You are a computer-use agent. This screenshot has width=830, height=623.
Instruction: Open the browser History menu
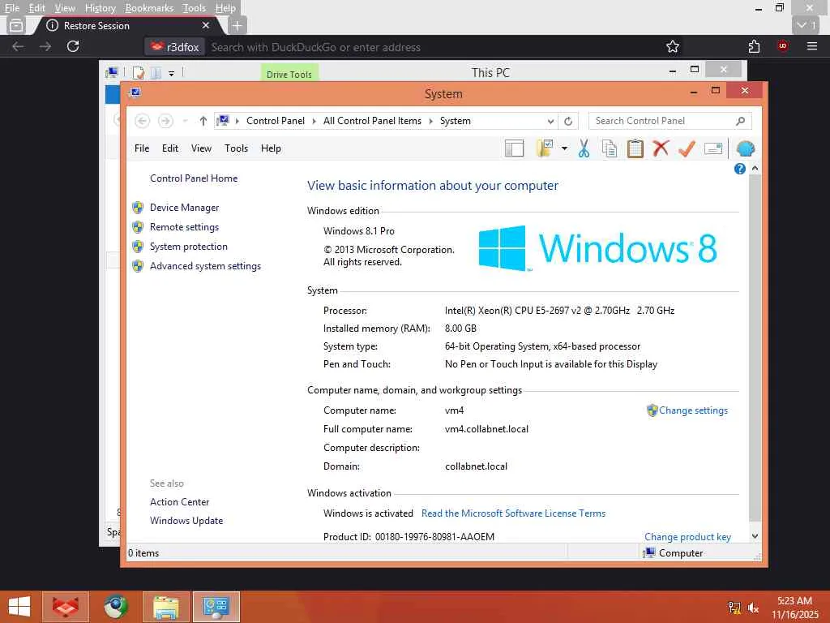pyautogui.click(x=100, y=8)
